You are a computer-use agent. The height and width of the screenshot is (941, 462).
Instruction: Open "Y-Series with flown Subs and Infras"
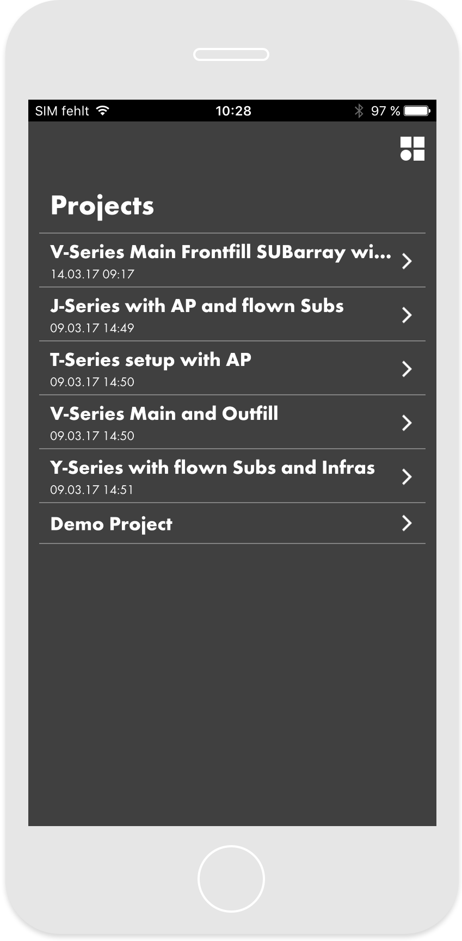coord(212,468)
